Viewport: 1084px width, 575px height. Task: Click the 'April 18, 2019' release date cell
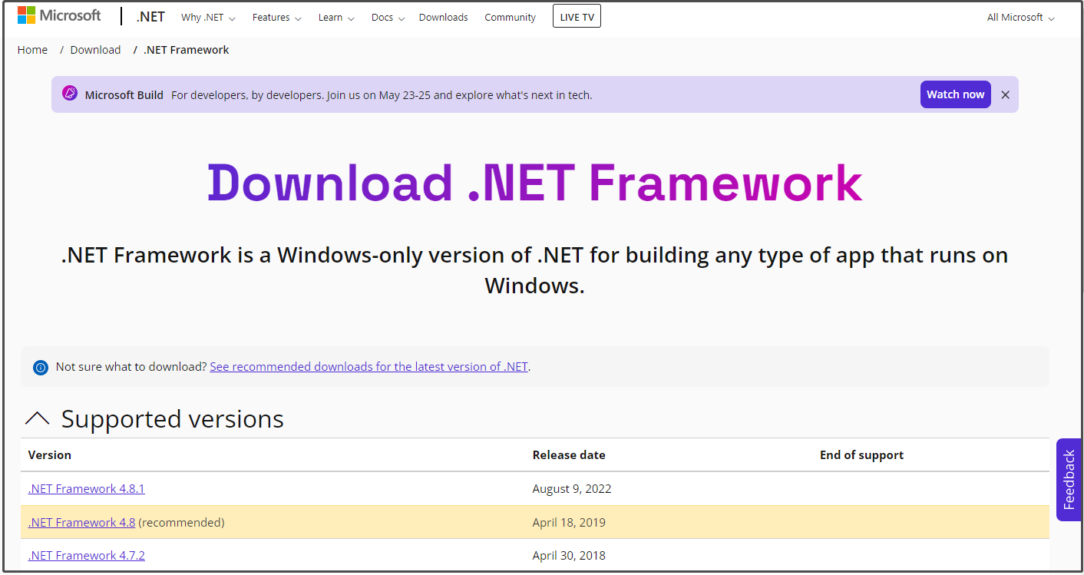569,523
